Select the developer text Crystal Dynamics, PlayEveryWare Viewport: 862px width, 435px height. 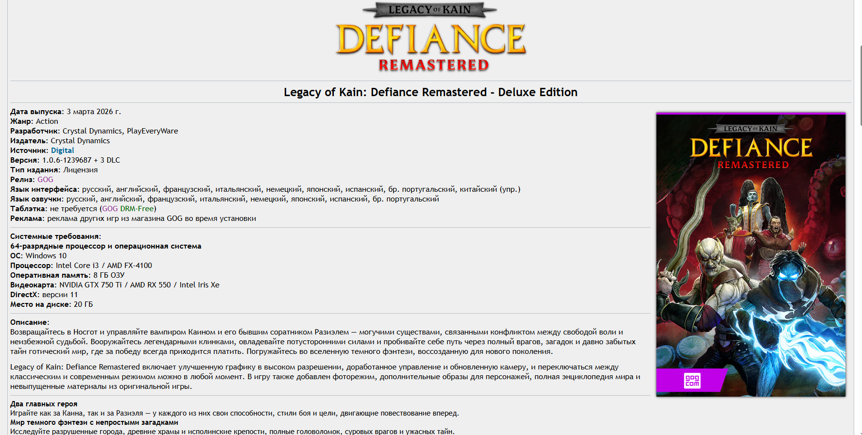(x=121, y=131)
